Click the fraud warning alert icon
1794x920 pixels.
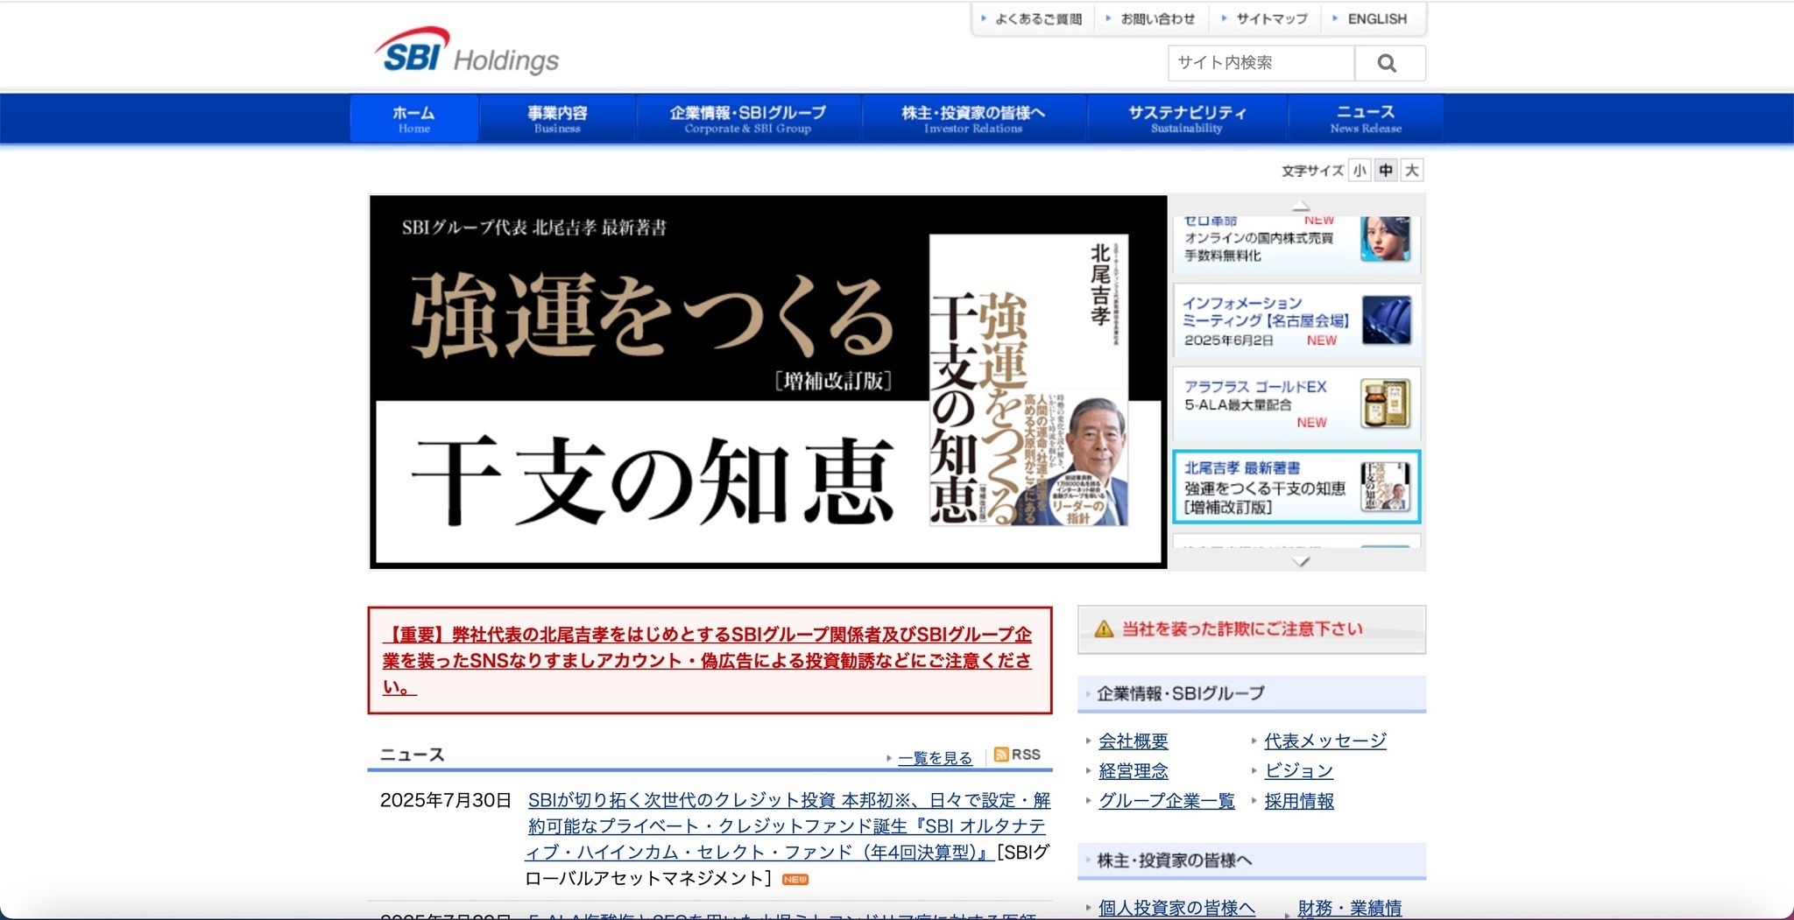1104,629
